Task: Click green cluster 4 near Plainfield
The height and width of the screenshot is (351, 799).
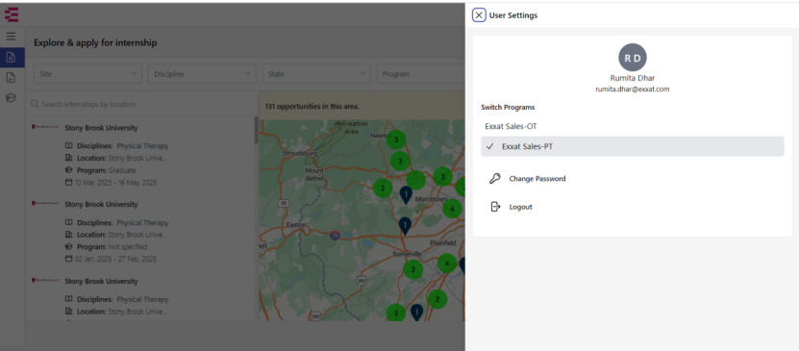Action: pyautogui.click(x=447, y=263)
